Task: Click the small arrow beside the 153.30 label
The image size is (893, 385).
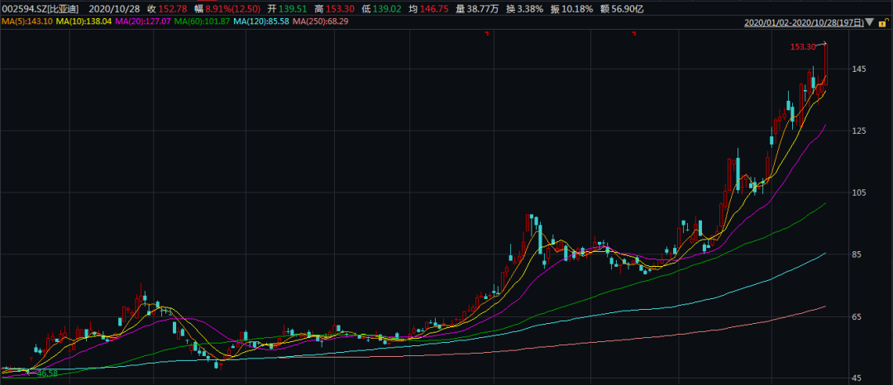Action: (x=820, y=45)
